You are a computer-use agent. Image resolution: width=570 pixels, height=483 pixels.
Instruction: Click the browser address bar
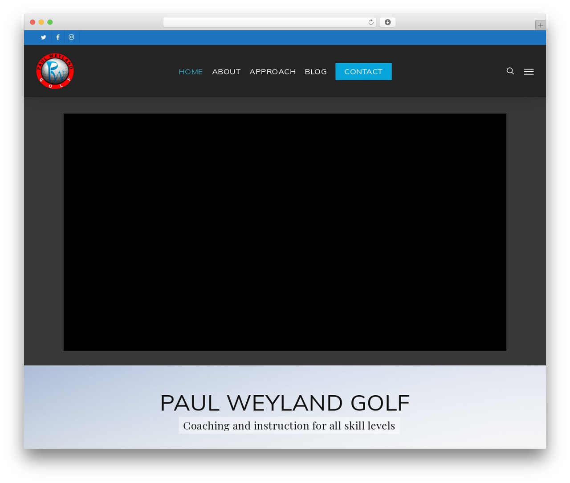[270, 22]
